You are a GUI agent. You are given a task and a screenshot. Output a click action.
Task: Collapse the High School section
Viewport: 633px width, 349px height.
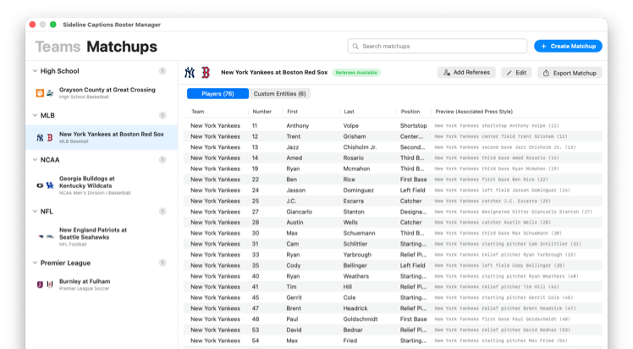tap(35, 71)
